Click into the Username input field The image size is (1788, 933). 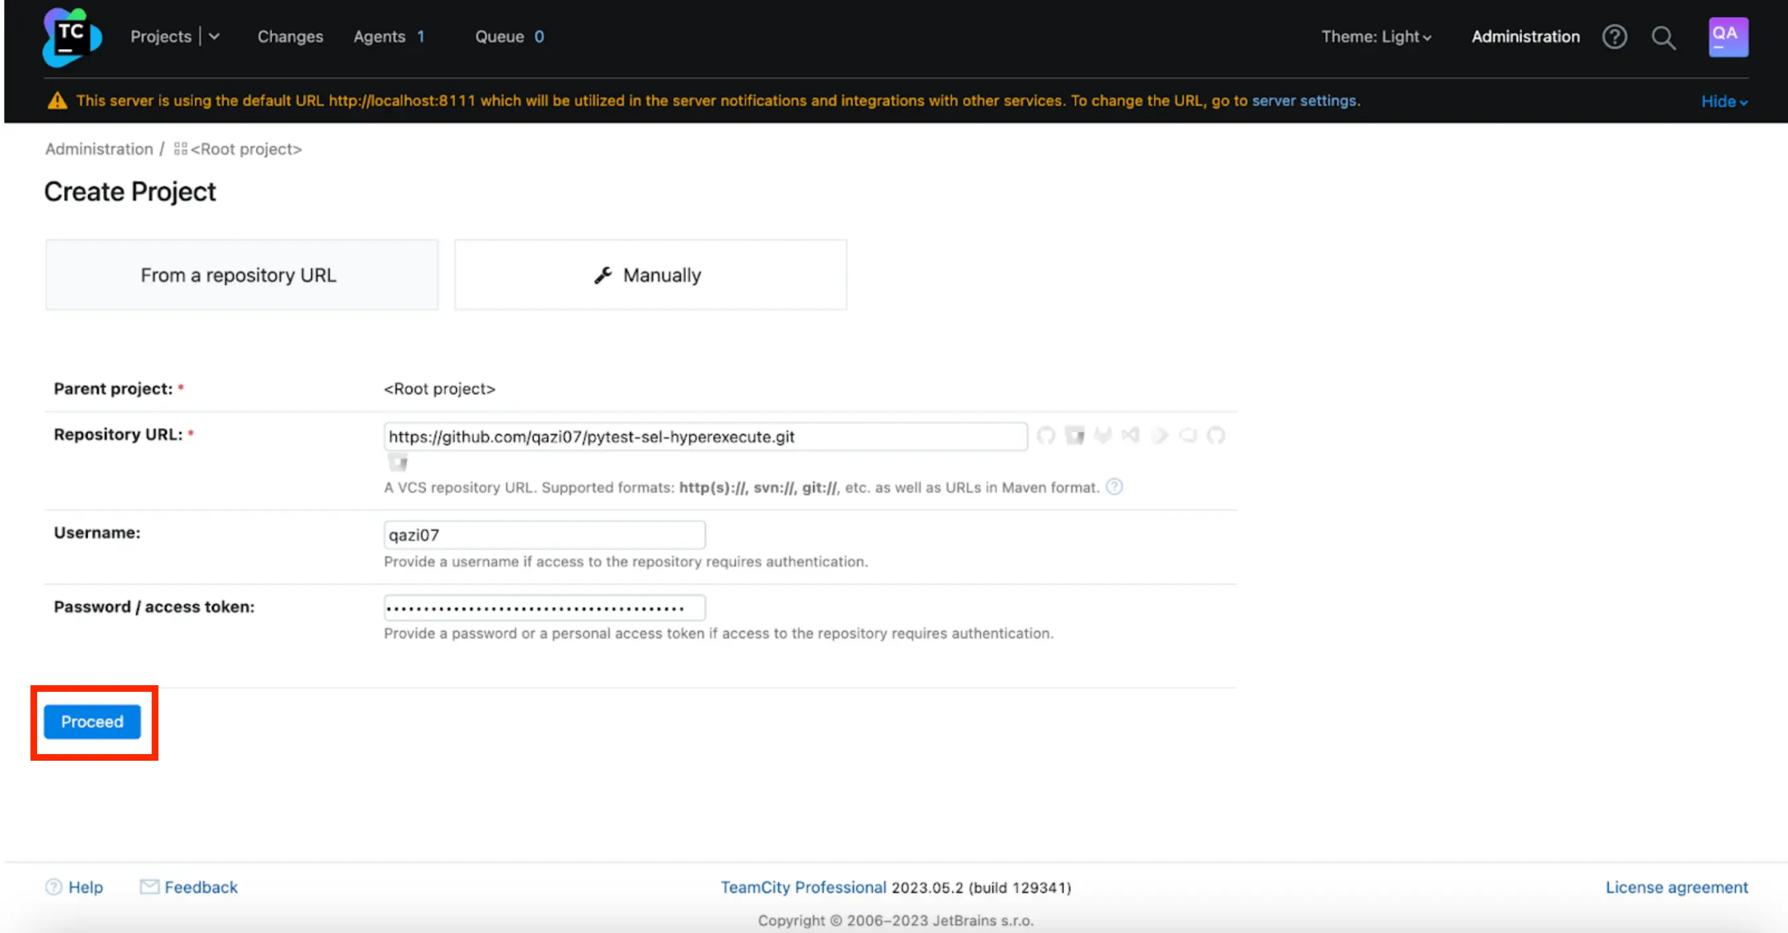click(x=544, y=535)
